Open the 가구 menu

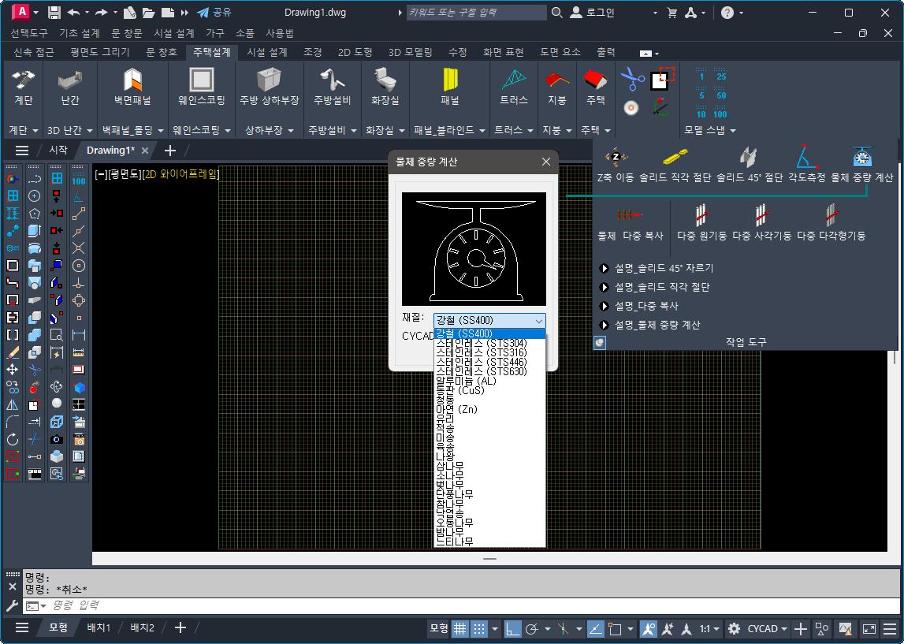(215, 33)
